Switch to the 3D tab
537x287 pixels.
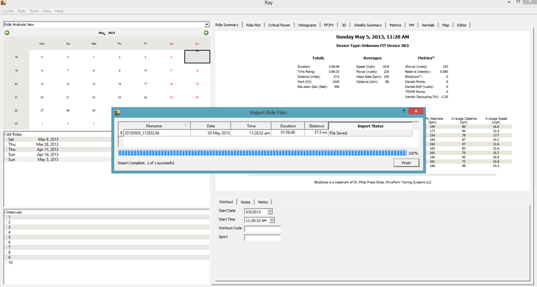pos(344,25)
